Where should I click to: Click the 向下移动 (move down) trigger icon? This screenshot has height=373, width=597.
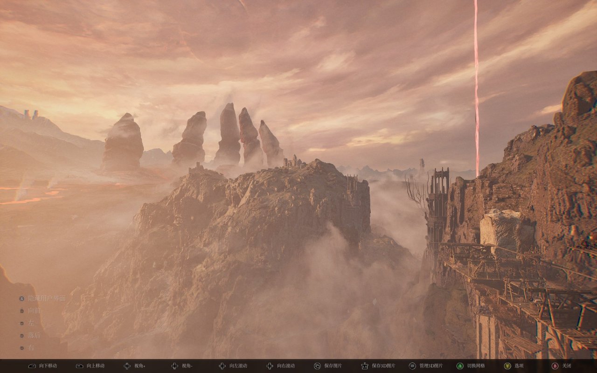32,366
